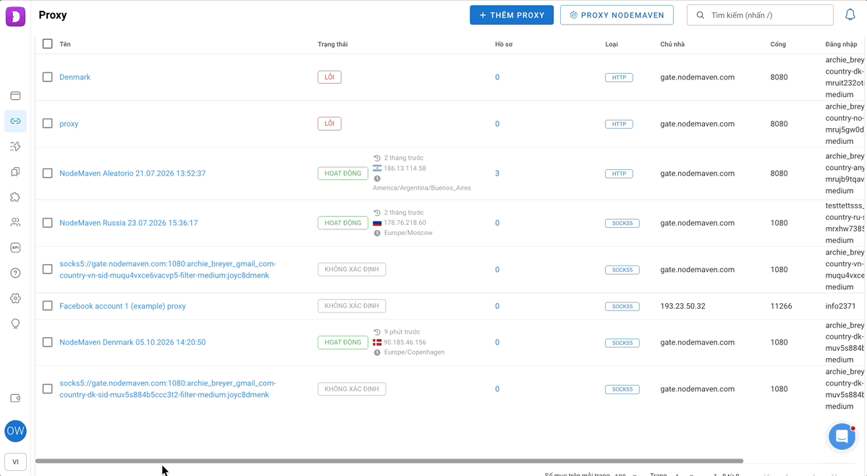Open the wallet icon in sidebar
Viewport: 867px width, 476px height.
pos(15,398)
